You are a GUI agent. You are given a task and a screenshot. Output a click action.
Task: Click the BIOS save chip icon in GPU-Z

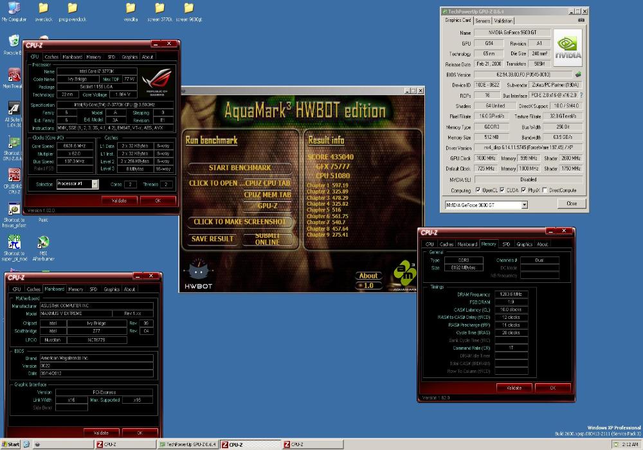578,75
